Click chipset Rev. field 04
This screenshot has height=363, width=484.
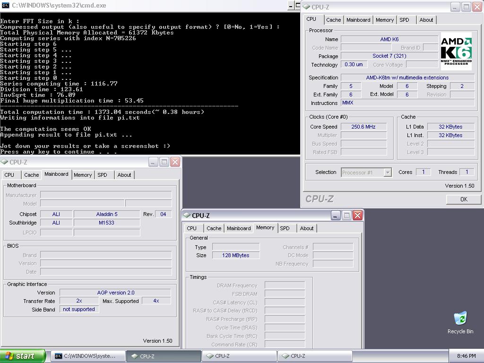tap(163, 214)
